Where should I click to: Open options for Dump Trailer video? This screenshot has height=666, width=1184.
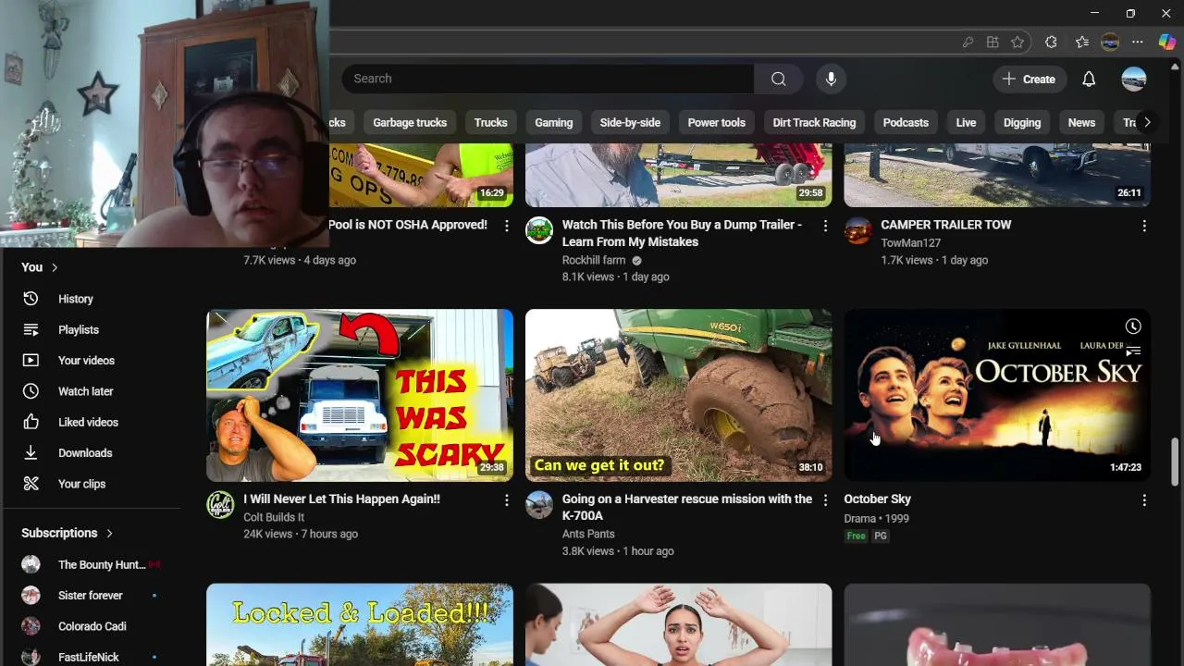click(x=825, y=226)
